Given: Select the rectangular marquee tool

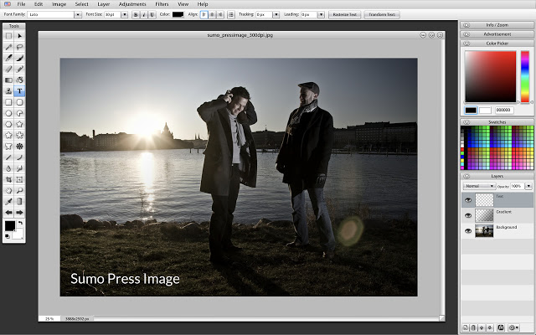Looking at the screenshot, I should click(8, 36).
